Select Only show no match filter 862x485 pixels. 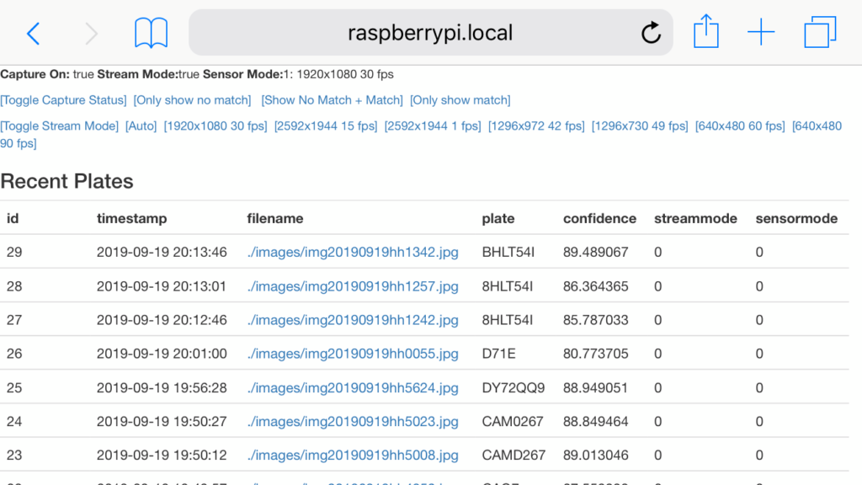(193, 100)
